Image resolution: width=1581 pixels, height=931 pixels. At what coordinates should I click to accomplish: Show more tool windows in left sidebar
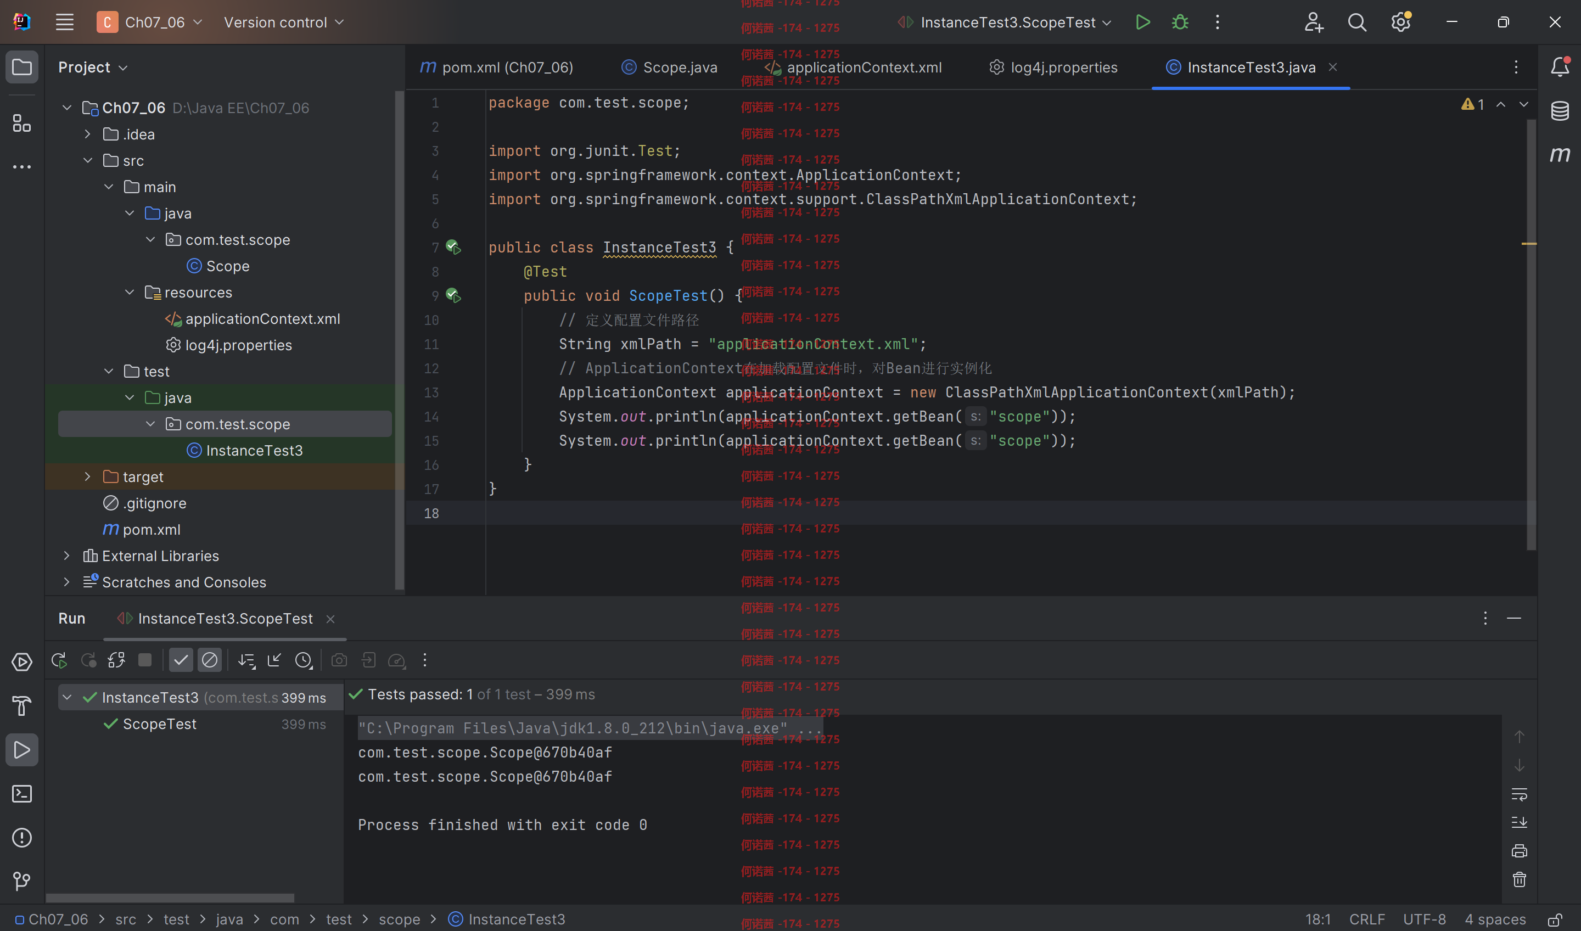[x=22, y=167]
